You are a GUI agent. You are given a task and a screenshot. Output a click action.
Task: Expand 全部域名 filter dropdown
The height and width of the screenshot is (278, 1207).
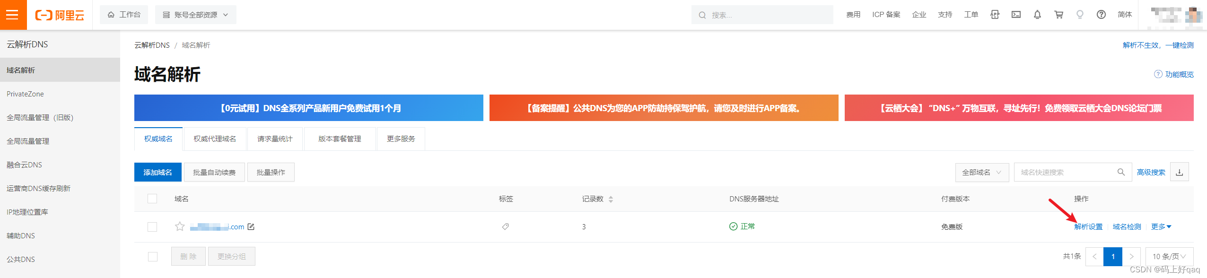tap(982, 172)
